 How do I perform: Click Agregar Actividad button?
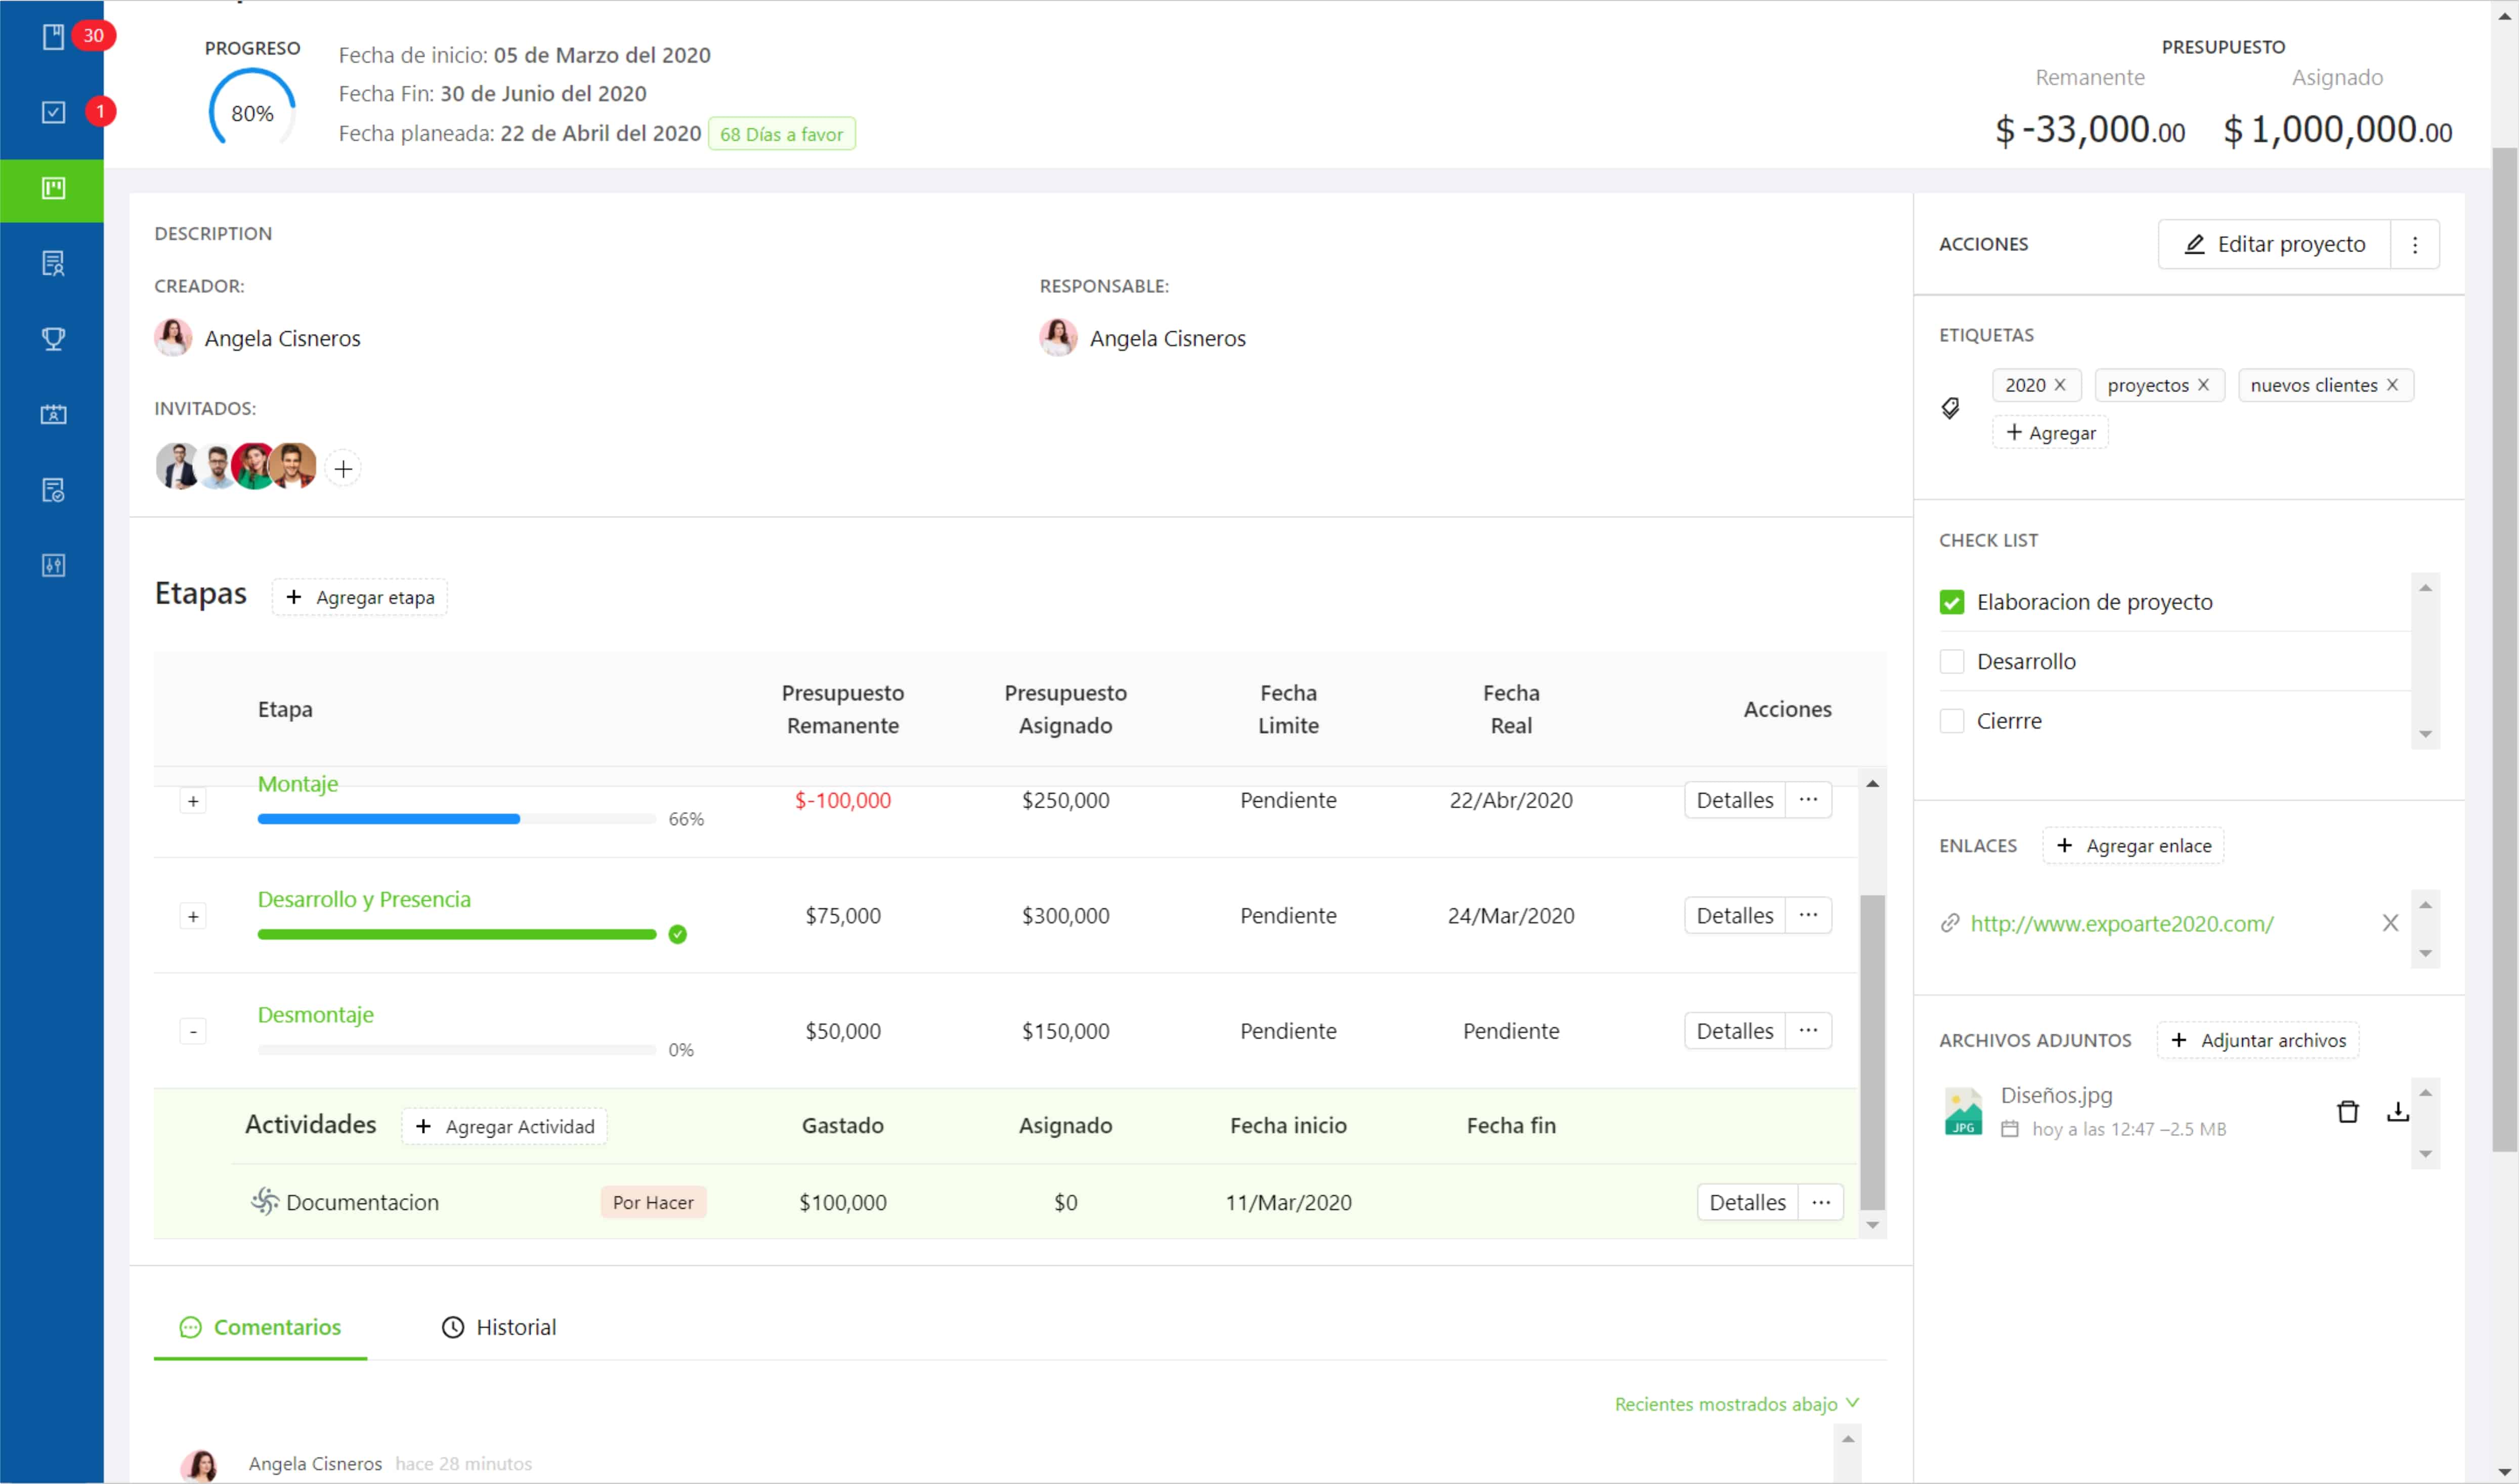tap(505, 1126)
